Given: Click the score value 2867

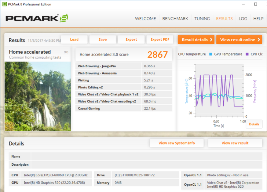Looking at the screenshot, I should (x=157, y=54).
